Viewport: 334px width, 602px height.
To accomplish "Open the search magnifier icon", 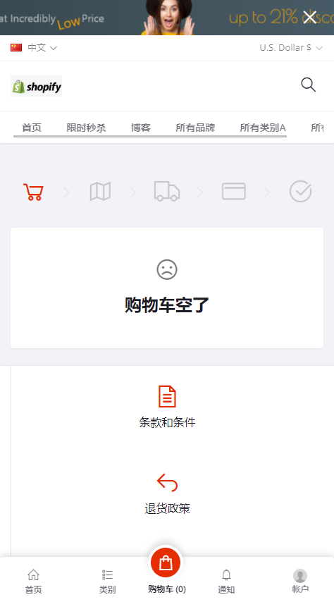I will click(308, 85).
